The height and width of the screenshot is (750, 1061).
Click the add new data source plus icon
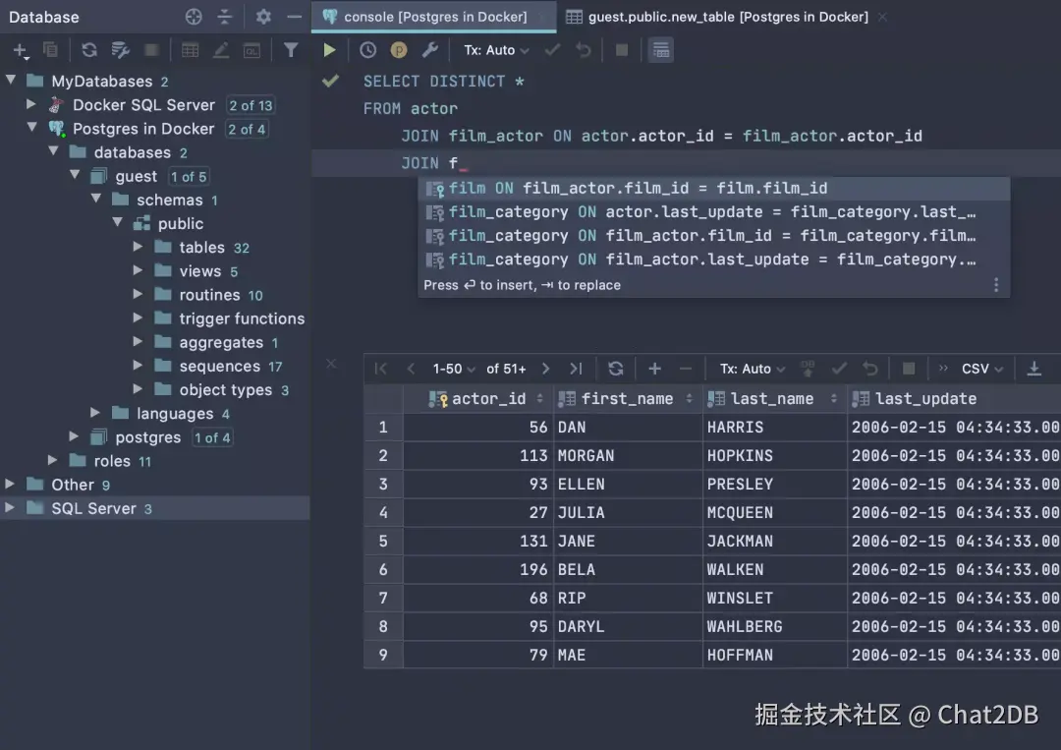[x=20, y=50]
